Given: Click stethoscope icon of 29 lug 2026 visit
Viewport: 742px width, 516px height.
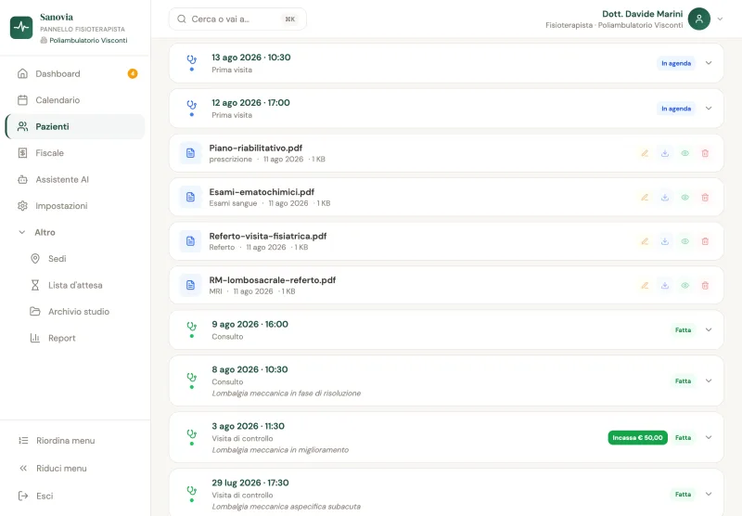Looking at the screenshot, I should click(192, 490).
